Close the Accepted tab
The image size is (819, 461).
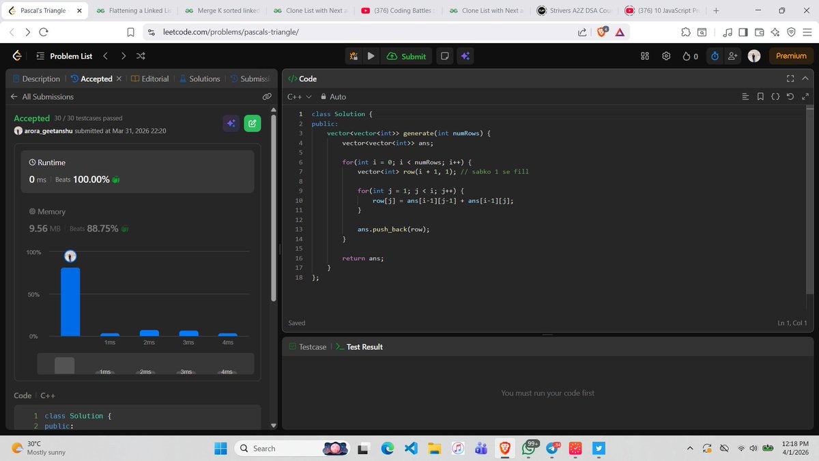point(119,79)
